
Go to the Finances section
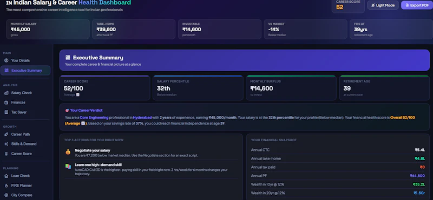tap(25, 102)
